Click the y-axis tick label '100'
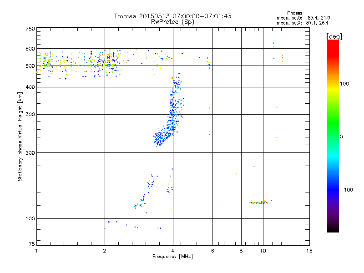The height and width of the screenshot is (273, 364). tap(30, 218)
